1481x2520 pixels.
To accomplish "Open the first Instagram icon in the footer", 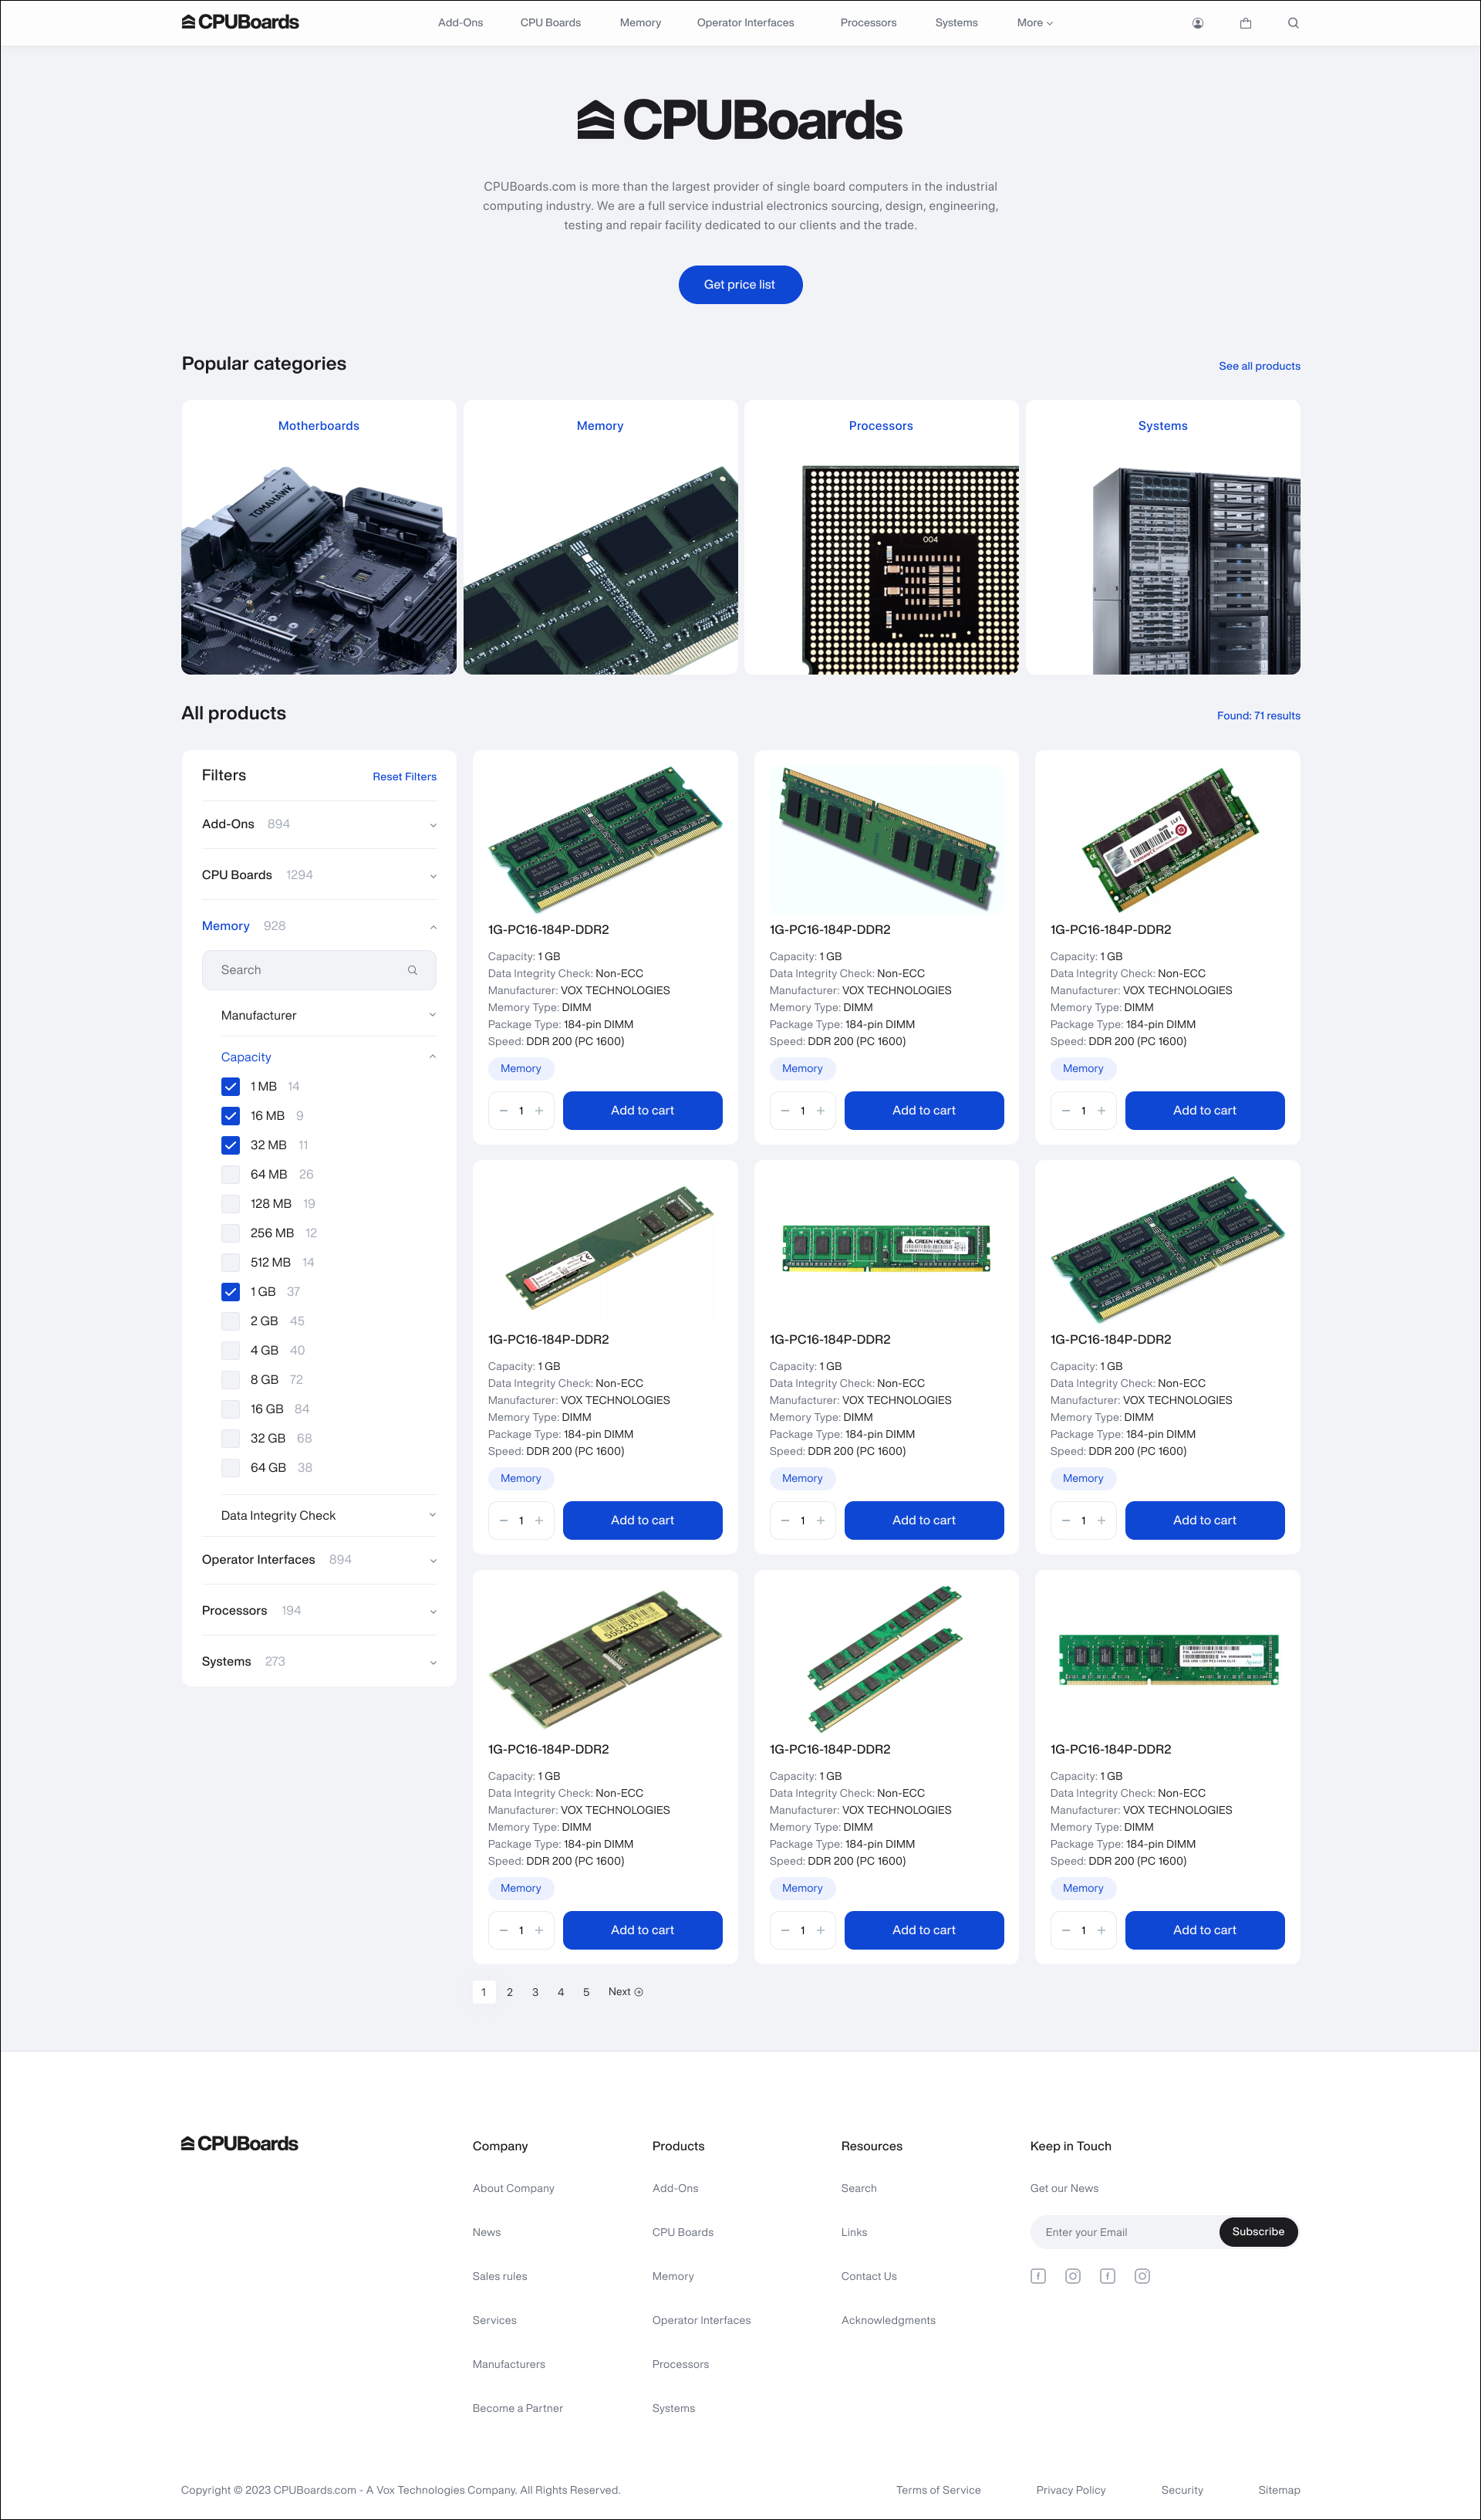I will pyautogui.click(x=1073, y=2276).
